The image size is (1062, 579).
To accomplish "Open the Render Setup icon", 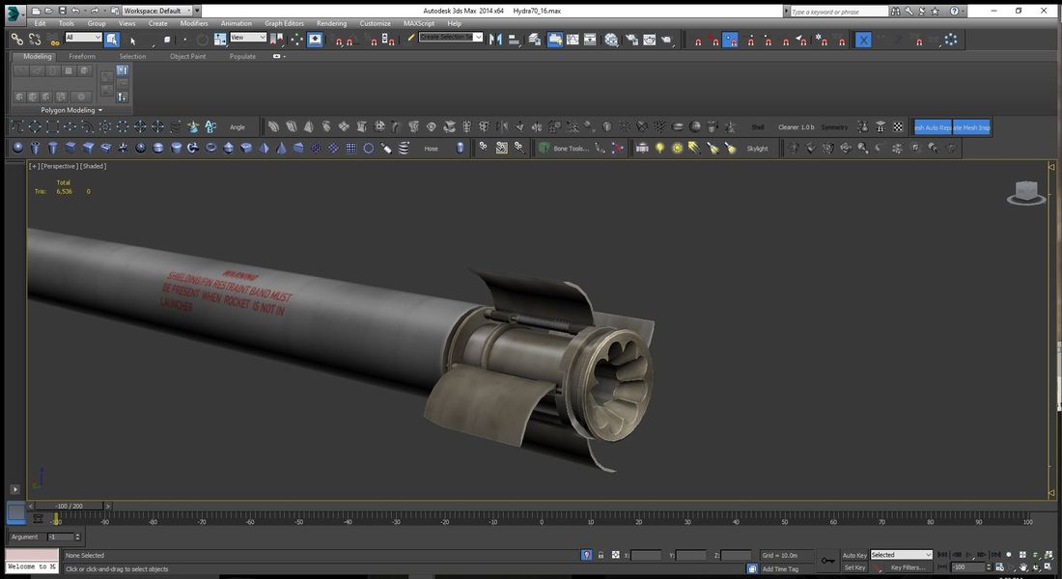I will [631, 40].
